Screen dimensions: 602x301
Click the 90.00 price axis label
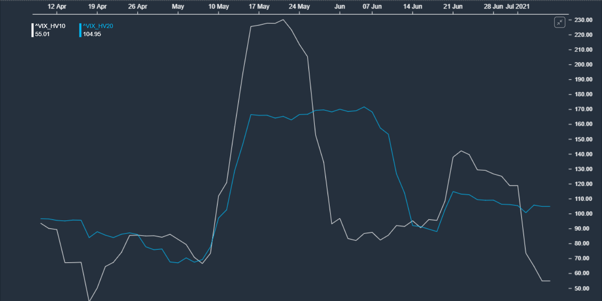click(x=582, y=228)
